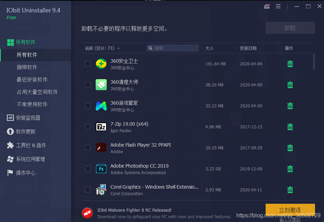This screenshot has width=324, height=222.
Task: Click the 立刻激活 button
Action: click(290, 210)
